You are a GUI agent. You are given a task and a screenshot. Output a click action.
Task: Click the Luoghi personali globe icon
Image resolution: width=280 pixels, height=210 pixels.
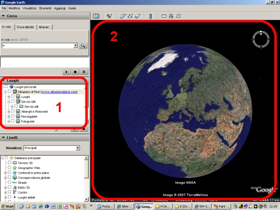tap(11, 87)
